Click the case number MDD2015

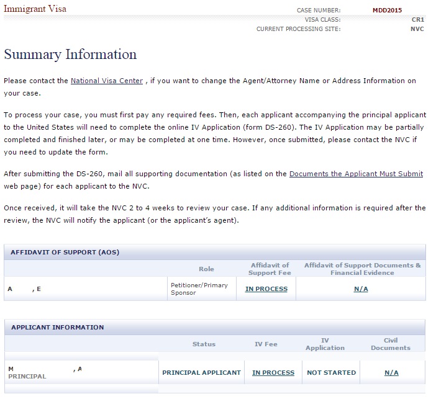[387, 11]
